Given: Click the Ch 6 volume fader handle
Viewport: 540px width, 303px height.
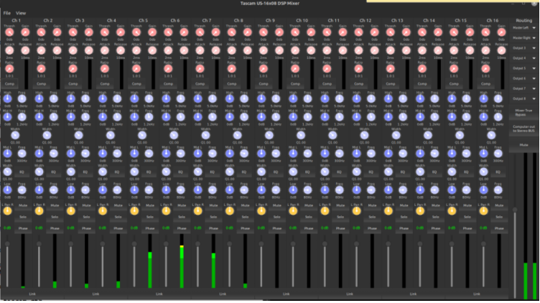Looking at the screenshot, I should 166,244.
